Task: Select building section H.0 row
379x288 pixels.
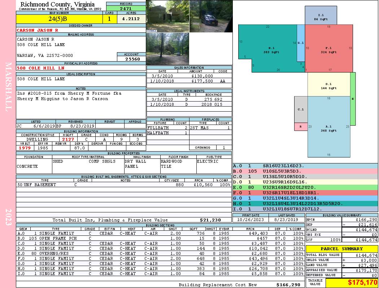Action: tap(160, 269)
